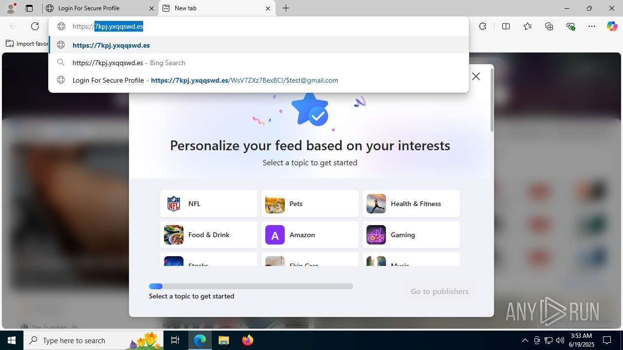Image resolution: width=623 pixels, height=350 pixels.
Task: Select the Amazon topic card
Action: (x=310, y=235)
